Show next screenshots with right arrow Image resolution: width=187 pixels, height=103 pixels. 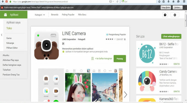click(125, 94)
